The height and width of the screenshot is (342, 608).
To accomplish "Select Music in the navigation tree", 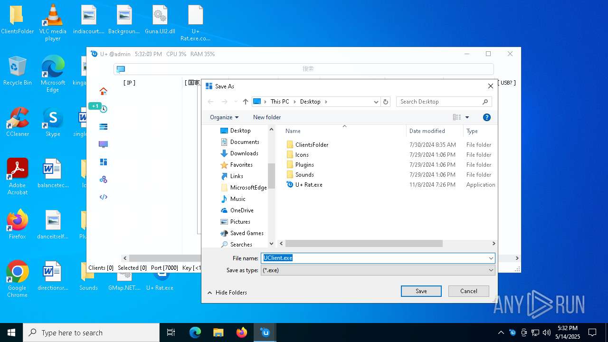I will (x=238, y=199).
